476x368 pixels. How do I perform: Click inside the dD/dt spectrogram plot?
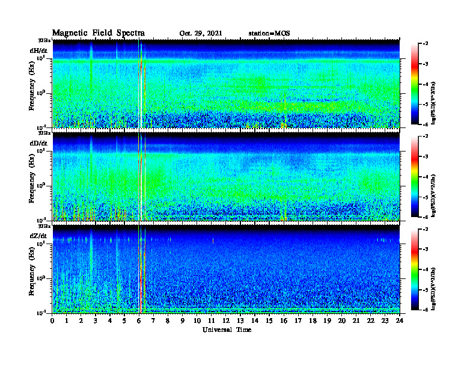[x=226, y=176]
